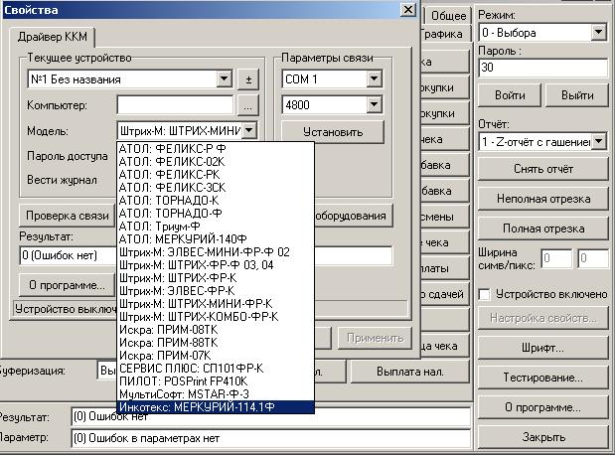Click the Закрыть button
Image resolution: width=615 pixels, height=456 pixels.
click(x=543, y=437)
